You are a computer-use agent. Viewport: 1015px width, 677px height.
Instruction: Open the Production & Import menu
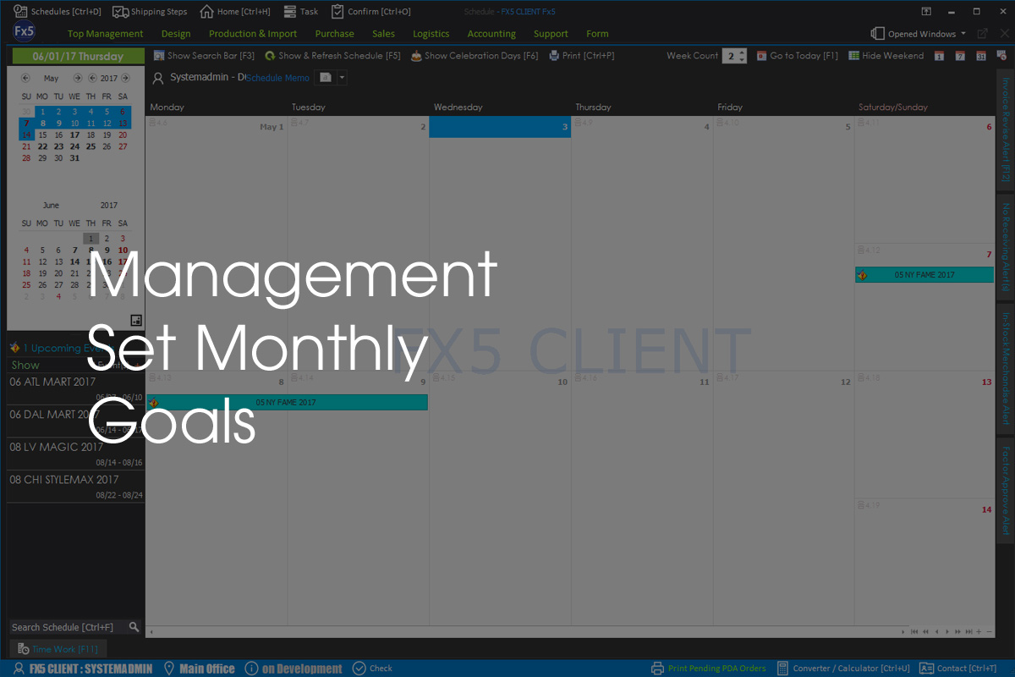coord(253,34)
